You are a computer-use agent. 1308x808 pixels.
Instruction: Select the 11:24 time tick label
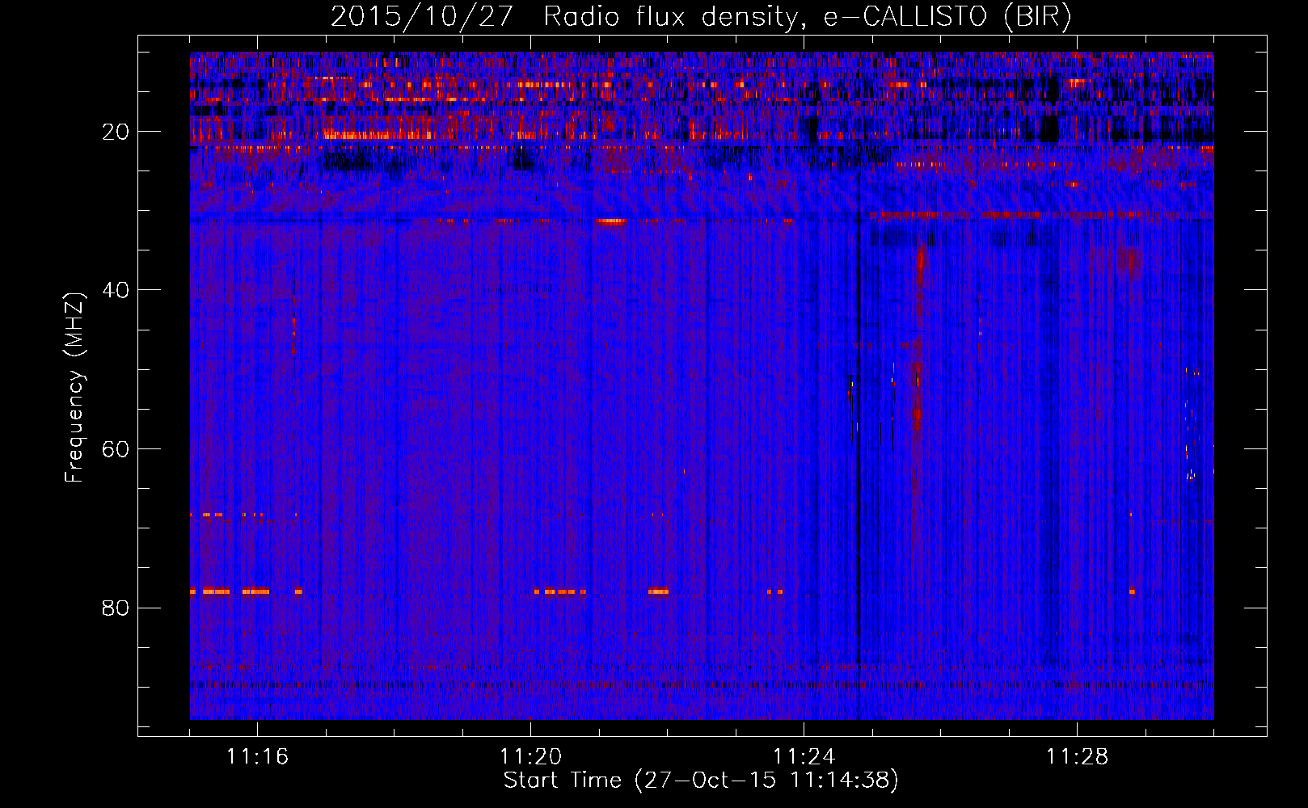pyautogui.click(x=804, y=756)
